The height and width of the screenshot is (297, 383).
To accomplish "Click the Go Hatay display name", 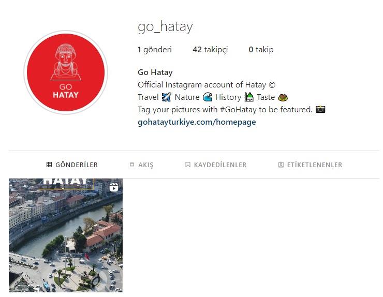I will coord(155,72).
